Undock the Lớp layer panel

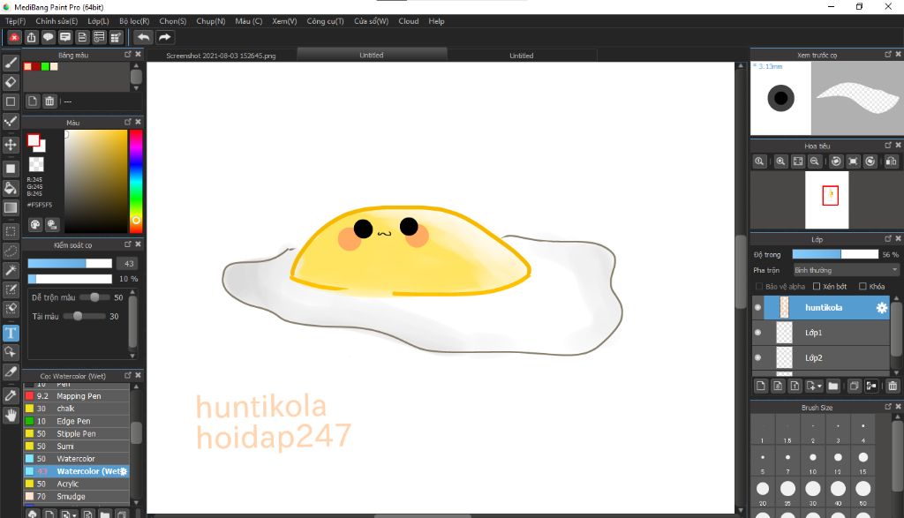click(888, 238)
